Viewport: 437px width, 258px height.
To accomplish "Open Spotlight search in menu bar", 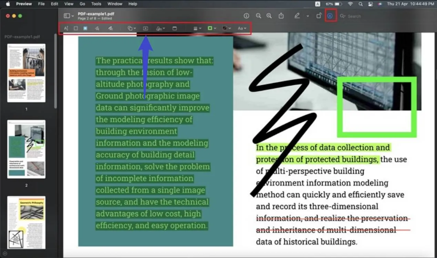I will point(361,4).
